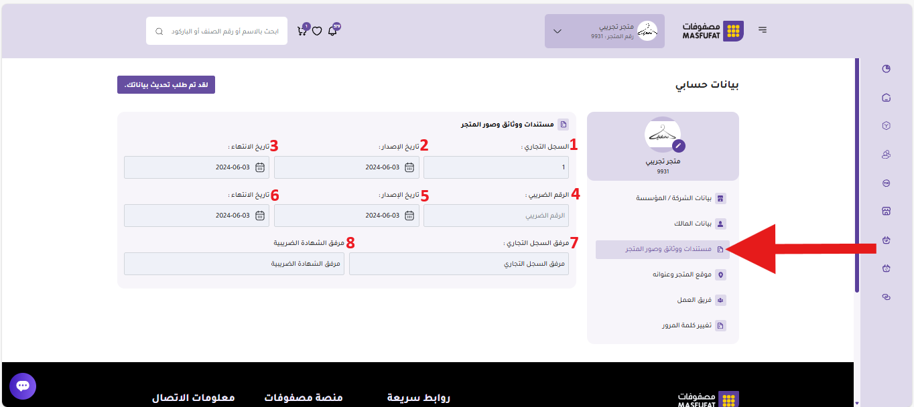Click the pencil edit icon on store avatar
Screen dimensions: 914x407
[678, 145]
